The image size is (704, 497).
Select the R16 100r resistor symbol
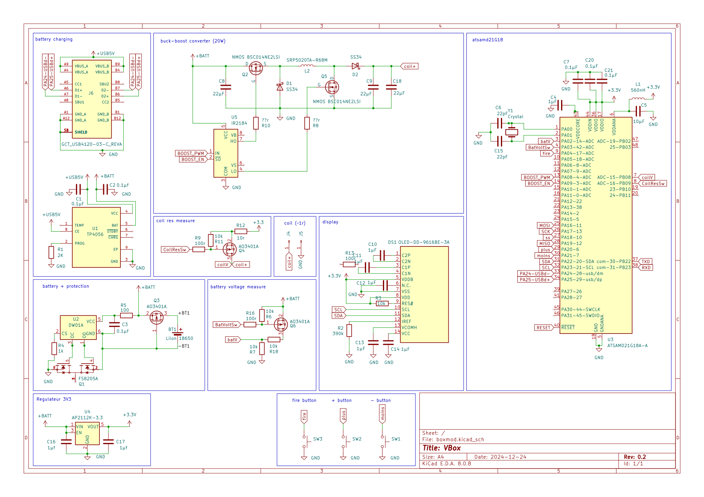[250, 325]
